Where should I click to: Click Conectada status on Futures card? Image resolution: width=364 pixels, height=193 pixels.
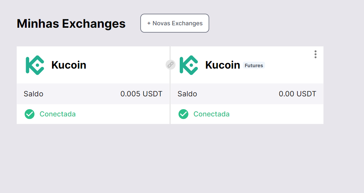pyautogui.click(x=211, y=114)
